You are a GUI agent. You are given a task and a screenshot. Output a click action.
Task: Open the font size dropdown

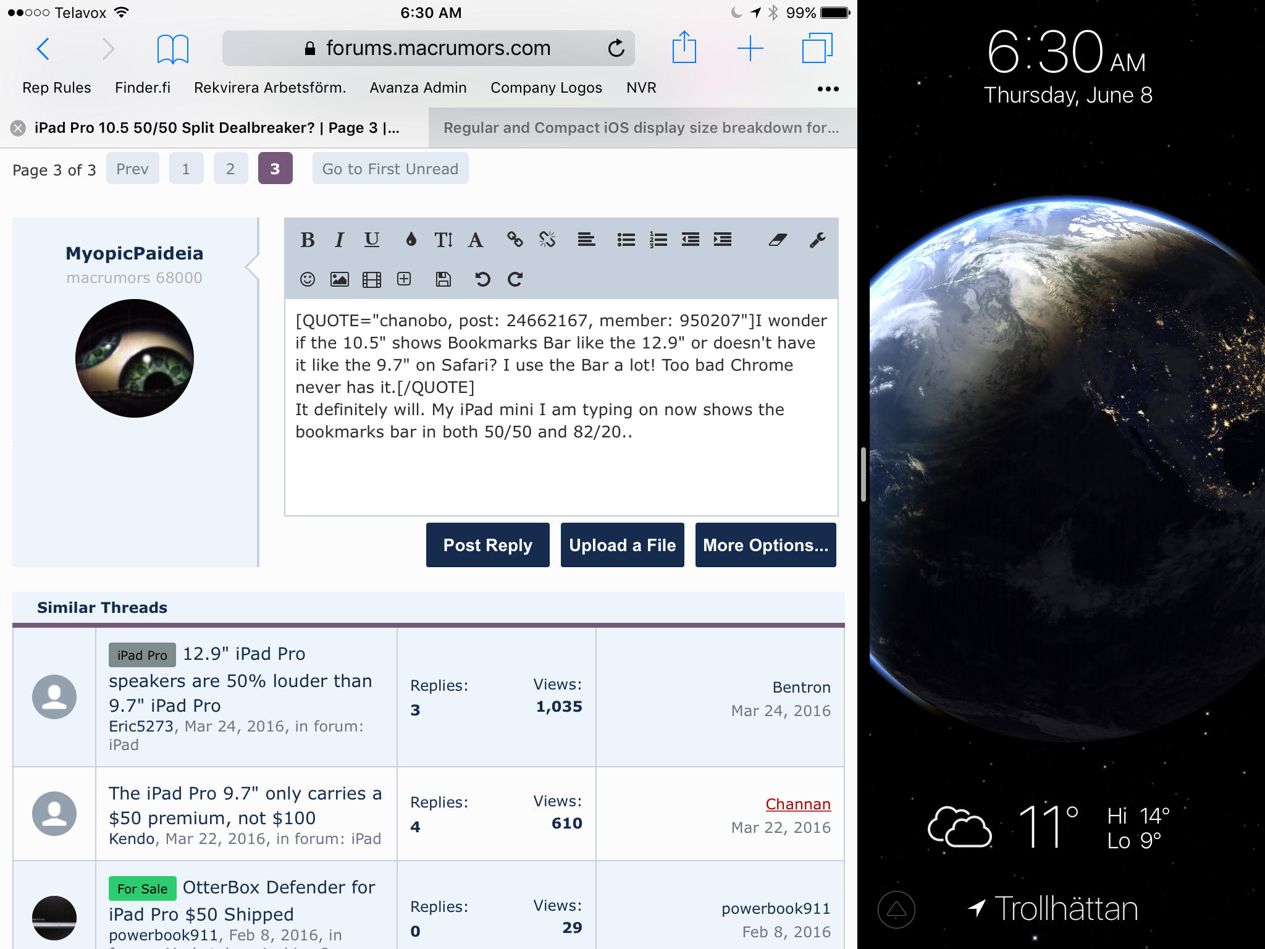(x=443, y=240)
